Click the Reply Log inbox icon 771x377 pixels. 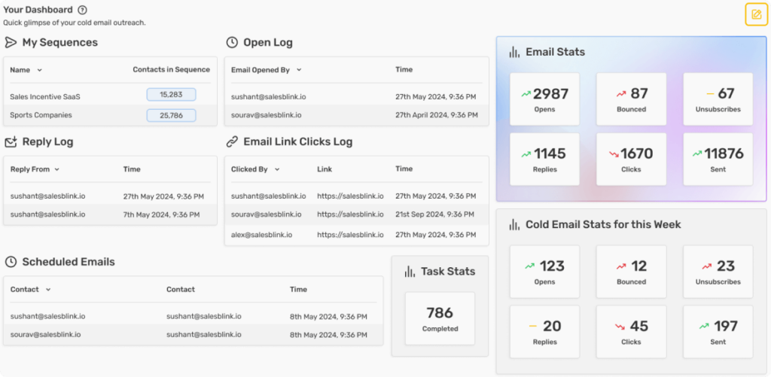point(11,142)
